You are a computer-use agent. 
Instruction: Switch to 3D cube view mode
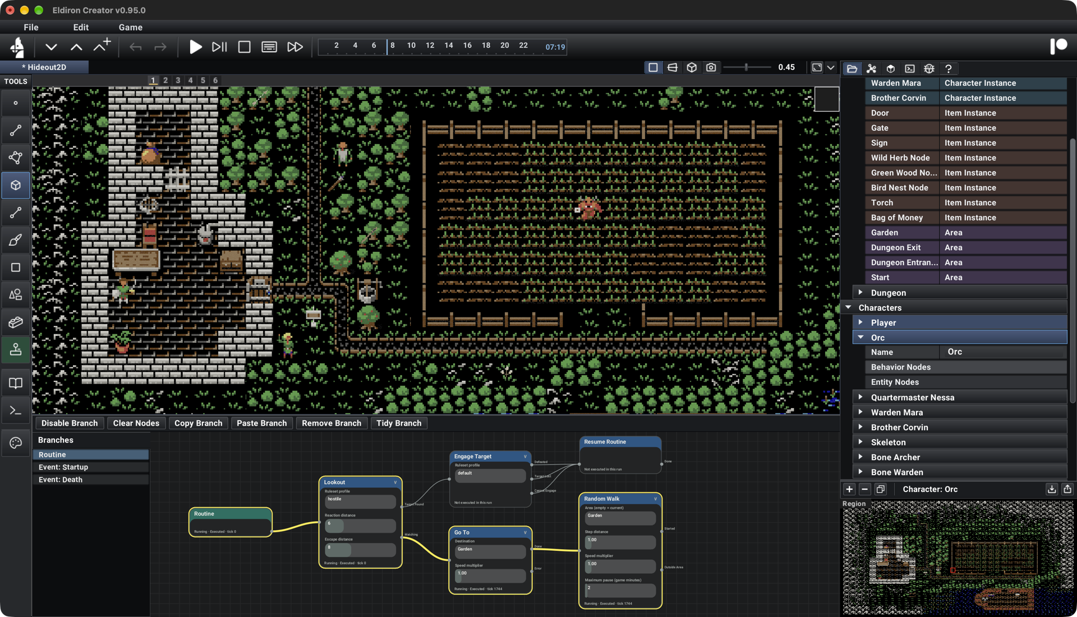click(x=692, y=67)
